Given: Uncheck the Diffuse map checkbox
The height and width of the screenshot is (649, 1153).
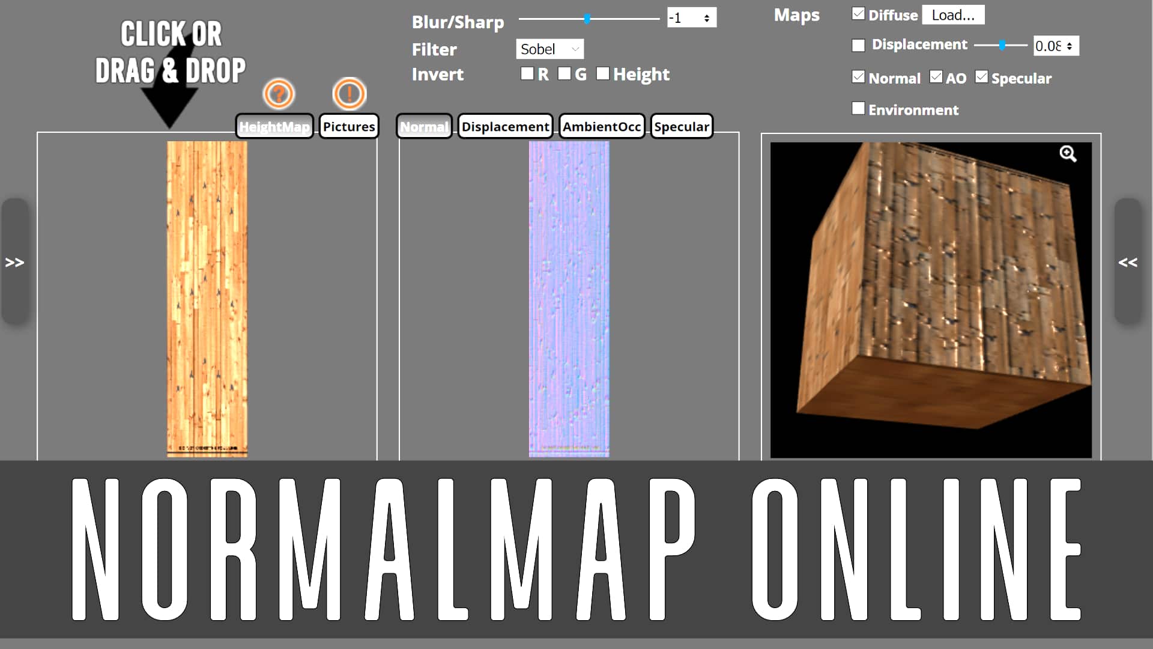Looking at the screenshot, I should (859, 14).
